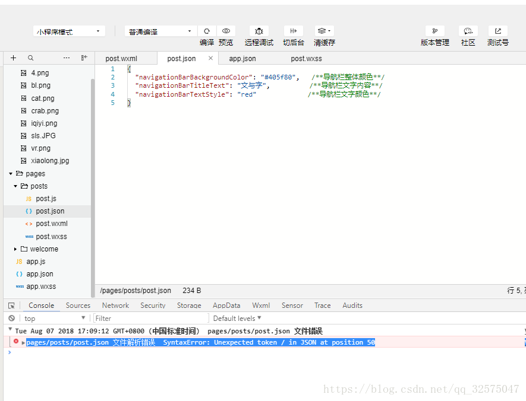Click the 切后台 (Switch to Background) icon

coord(293,30)
